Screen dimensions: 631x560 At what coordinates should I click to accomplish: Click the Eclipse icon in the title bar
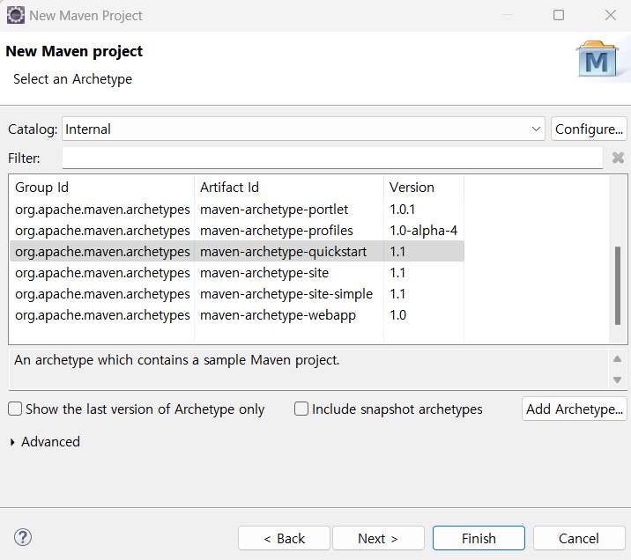coord(15,15)
